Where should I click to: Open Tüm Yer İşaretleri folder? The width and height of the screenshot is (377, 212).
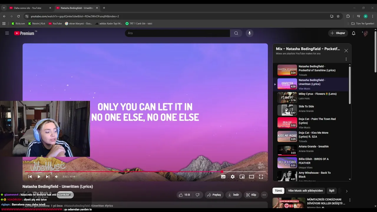[x=363, y=24]
